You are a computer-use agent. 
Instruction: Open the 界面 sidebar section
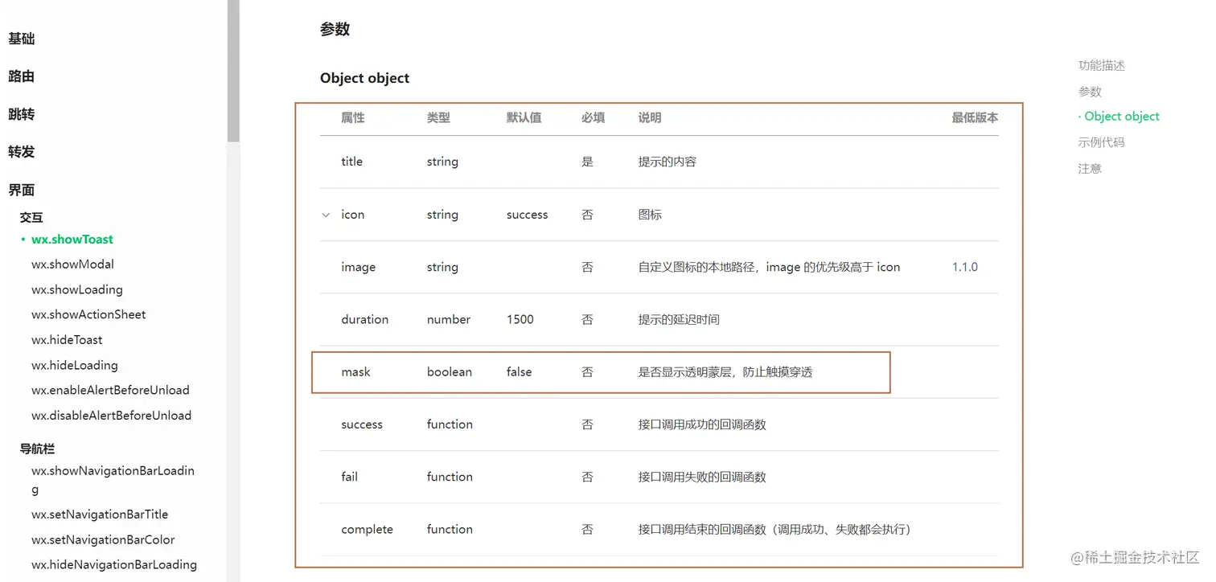tap(22, 190)
